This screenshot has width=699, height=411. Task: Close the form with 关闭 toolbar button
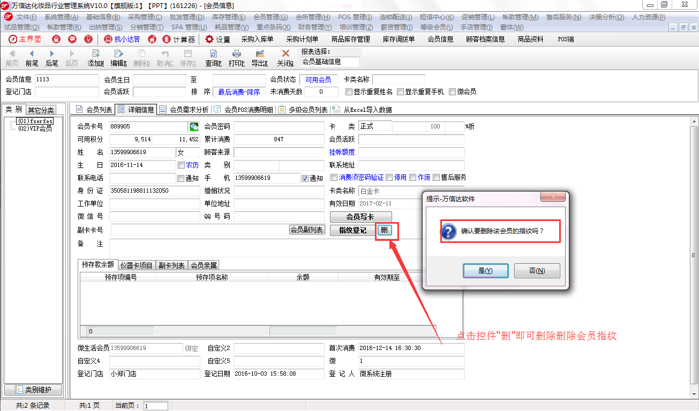point(285,58)
